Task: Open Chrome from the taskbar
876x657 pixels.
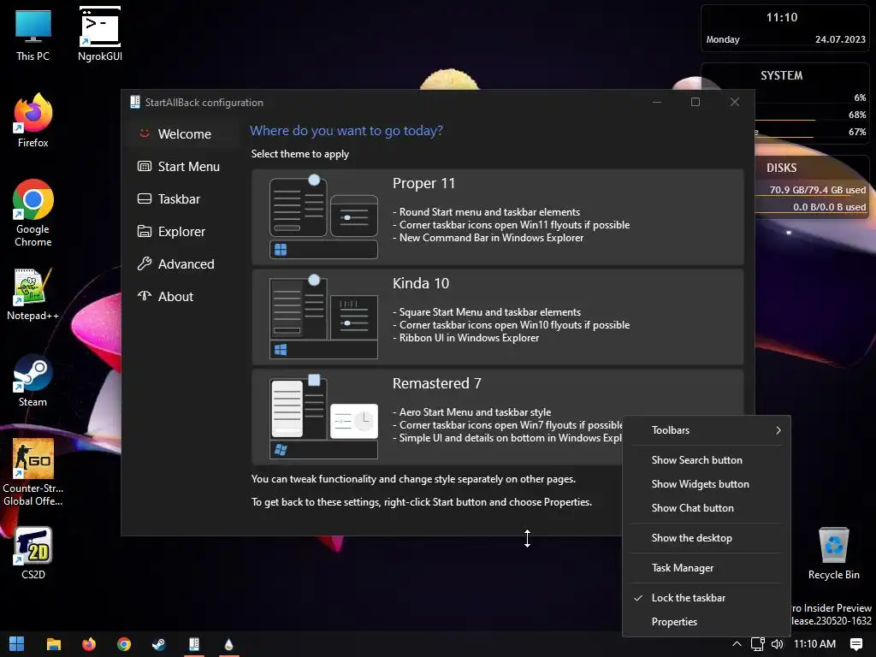Action: 124,644
